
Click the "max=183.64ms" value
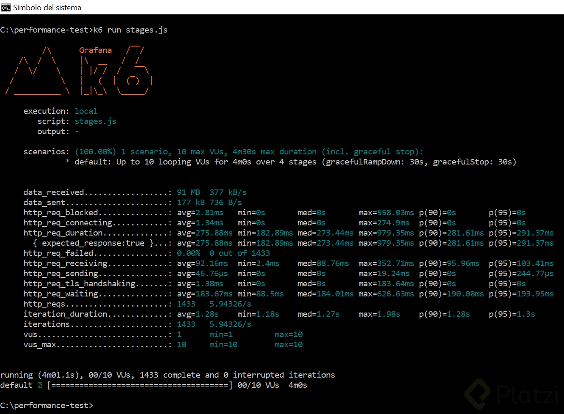click(386, 284)
